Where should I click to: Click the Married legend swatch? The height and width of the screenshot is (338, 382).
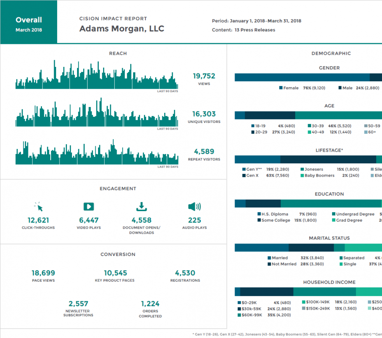point(269,257)
